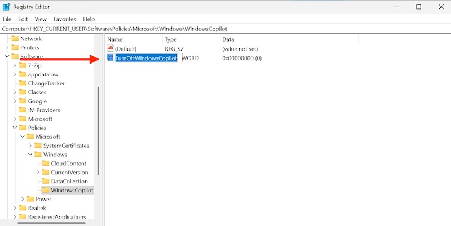Expand the Power key
Image resolution: width=451 pixels, height=226 pixels.
(23, 199)
